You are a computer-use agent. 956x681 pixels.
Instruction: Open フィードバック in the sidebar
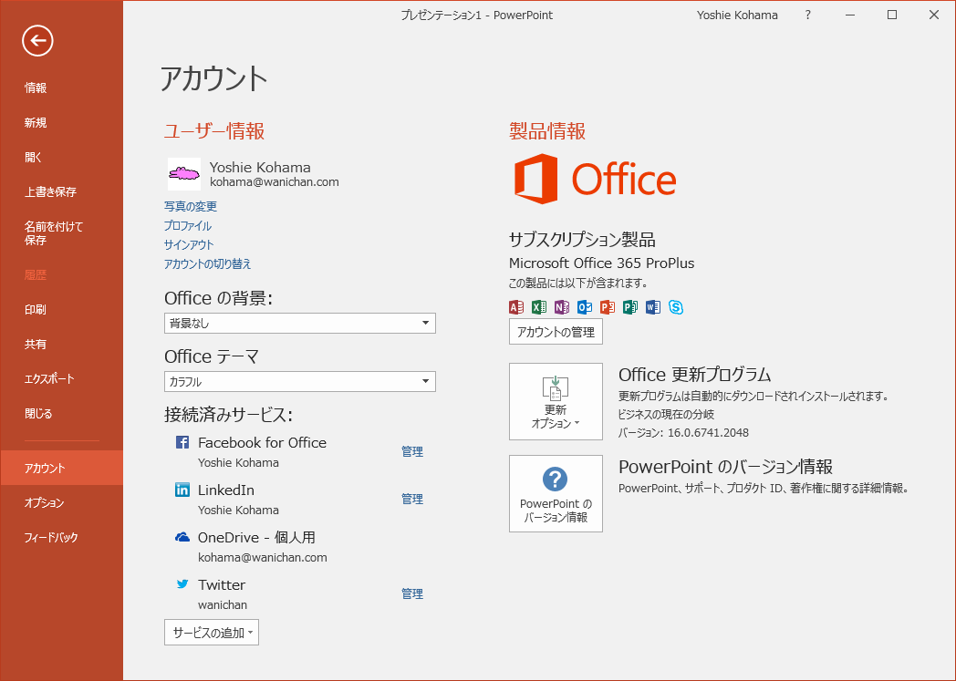(51, 537)
